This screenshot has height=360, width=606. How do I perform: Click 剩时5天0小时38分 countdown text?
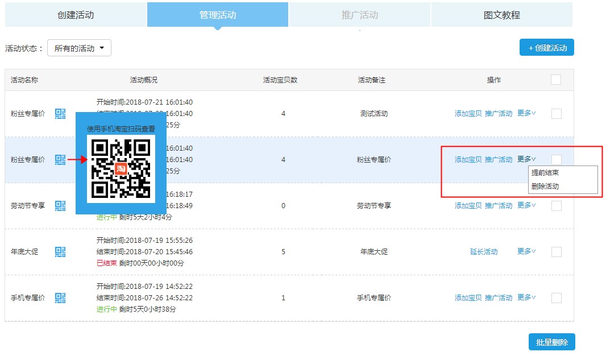[x=148, y=309]
